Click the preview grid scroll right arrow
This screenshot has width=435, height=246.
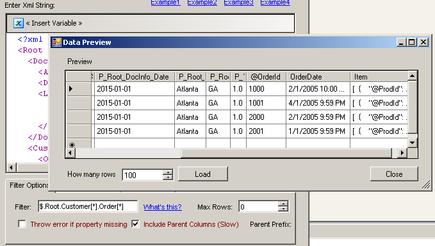(402, 153)
